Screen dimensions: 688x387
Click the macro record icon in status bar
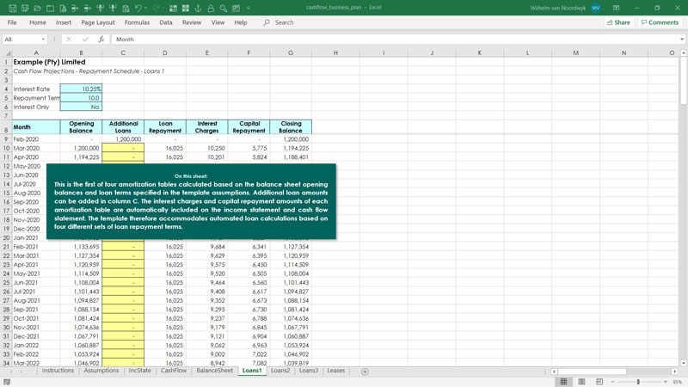[x=7, y=382]
